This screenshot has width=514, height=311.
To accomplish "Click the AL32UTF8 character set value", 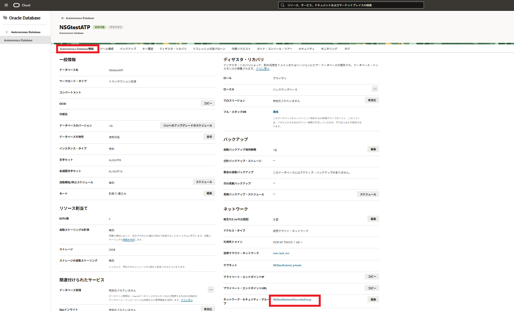I will coord(115,160).
